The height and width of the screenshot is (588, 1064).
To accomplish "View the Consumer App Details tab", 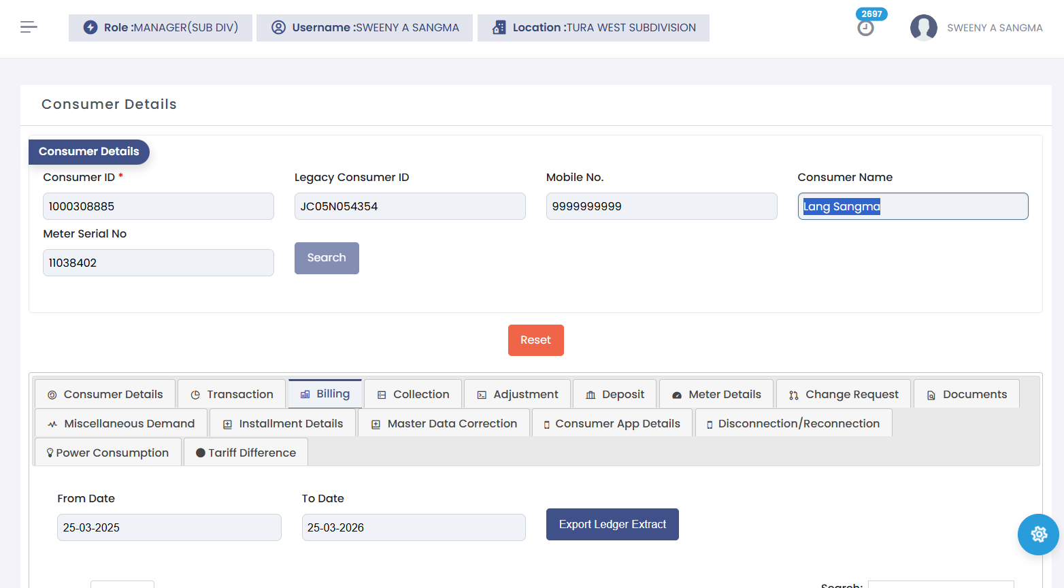I will 612,423.
